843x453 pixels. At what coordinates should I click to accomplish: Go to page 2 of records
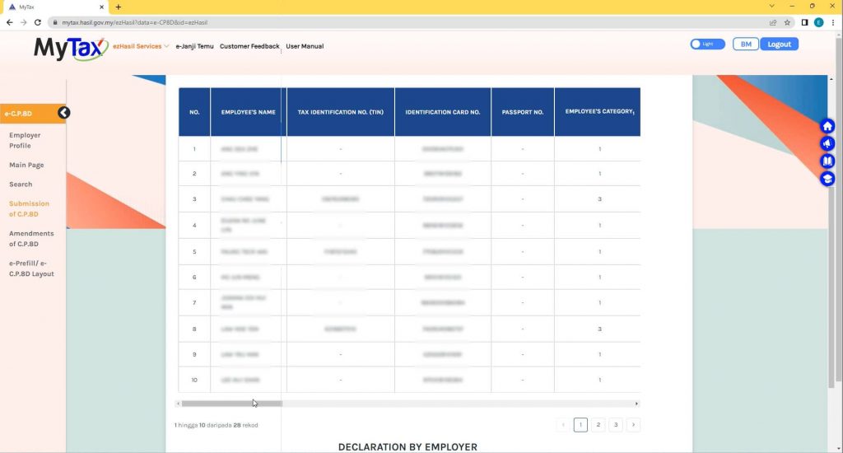598,425
